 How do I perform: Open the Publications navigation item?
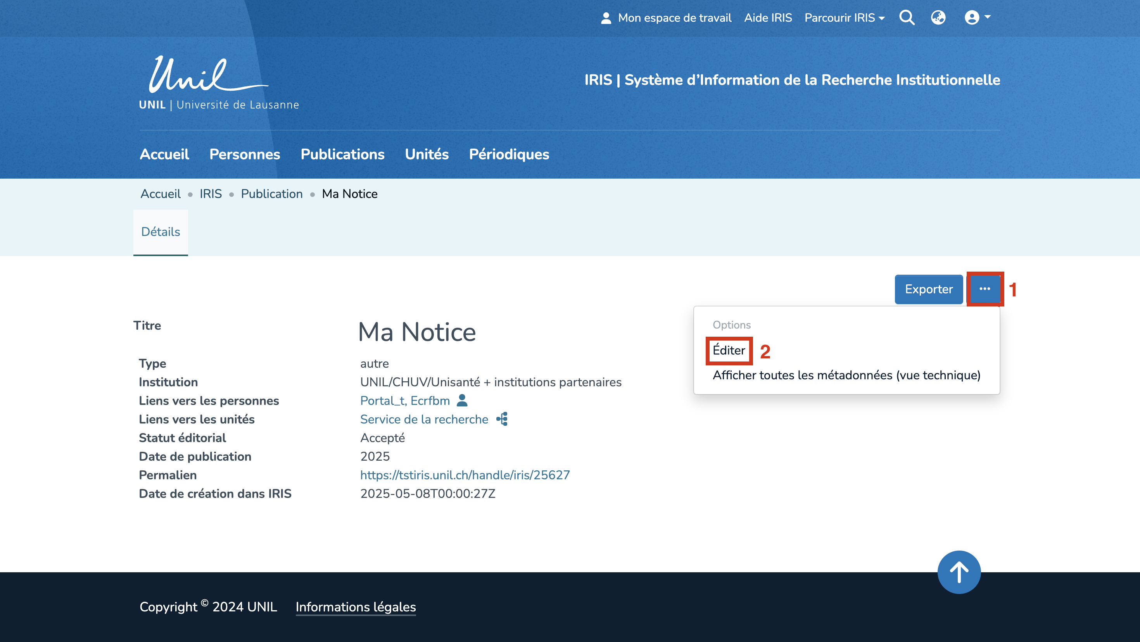coord(342,154)
